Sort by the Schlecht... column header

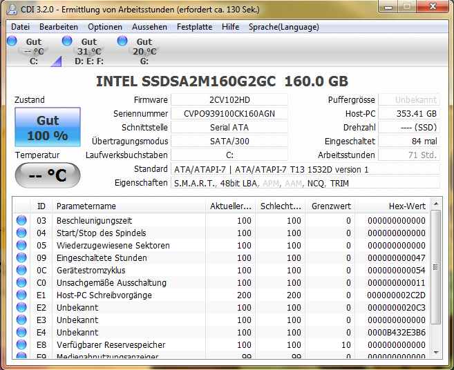(x=281, y=206)
